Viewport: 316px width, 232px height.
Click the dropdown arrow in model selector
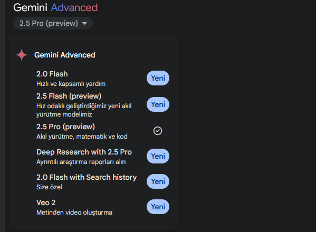click(x=84, y=24)
